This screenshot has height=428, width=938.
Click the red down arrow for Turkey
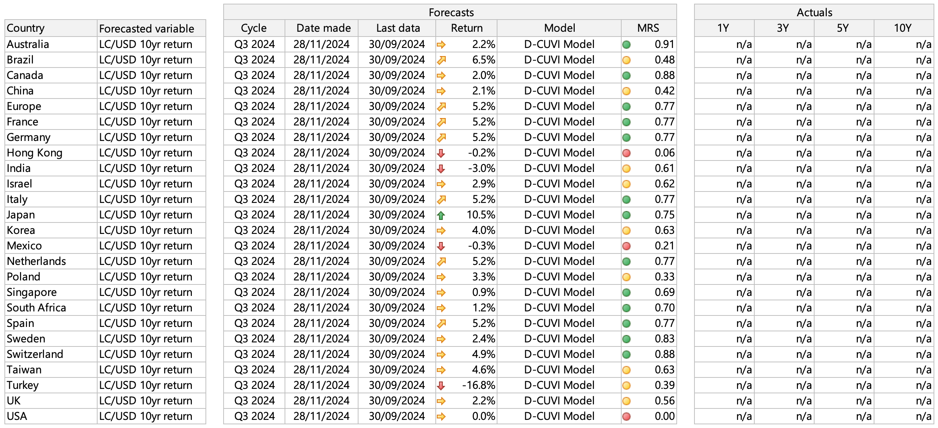441,386
